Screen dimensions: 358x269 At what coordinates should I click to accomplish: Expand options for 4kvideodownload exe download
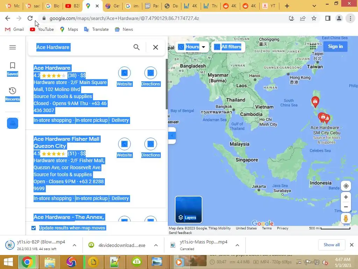[156, 245]
